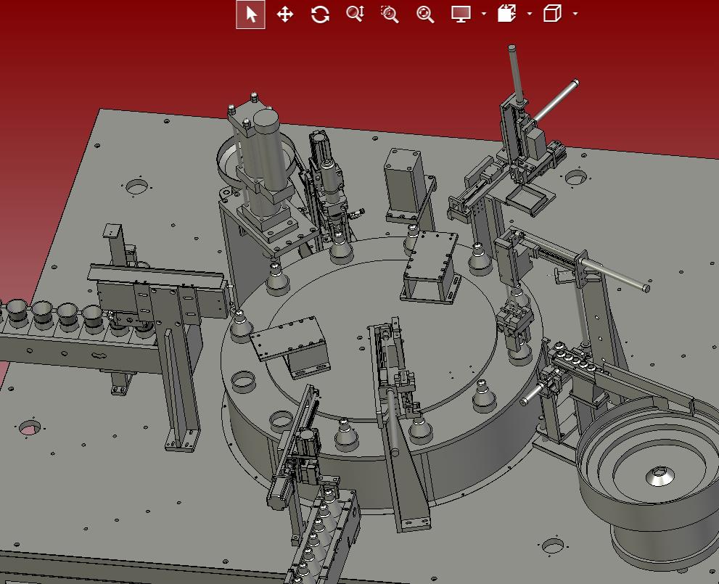Click the view orientation cube icon
Viewport: 719px width, 584px height.
click(x=552, y=14)
